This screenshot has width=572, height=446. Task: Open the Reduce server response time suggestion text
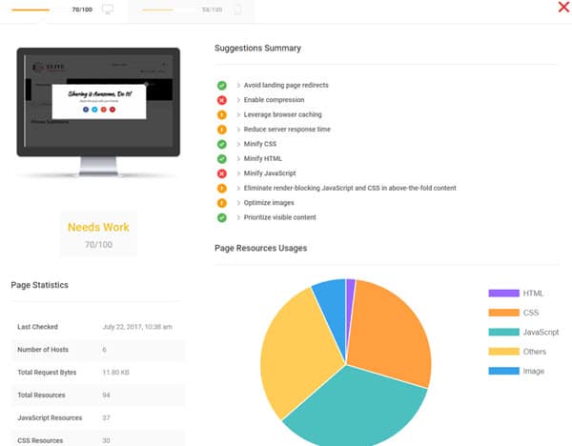pos(287,130)
